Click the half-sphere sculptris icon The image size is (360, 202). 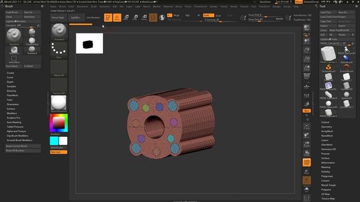coord(162,17)
